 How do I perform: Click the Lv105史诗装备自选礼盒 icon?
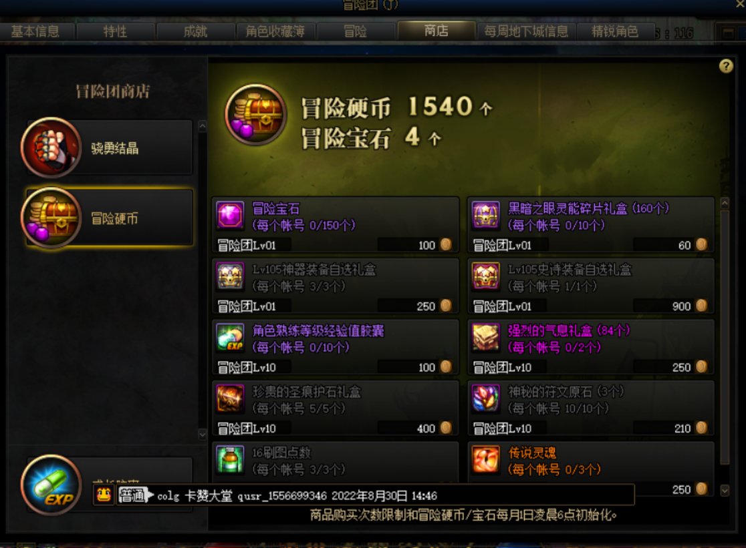485,276
